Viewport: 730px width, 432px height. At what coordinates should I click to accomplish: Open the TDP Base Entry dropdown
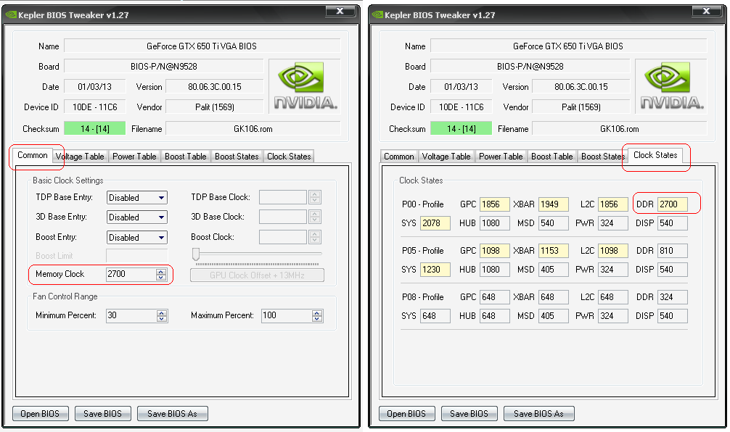pyautogui.click(x=137, y=198)
